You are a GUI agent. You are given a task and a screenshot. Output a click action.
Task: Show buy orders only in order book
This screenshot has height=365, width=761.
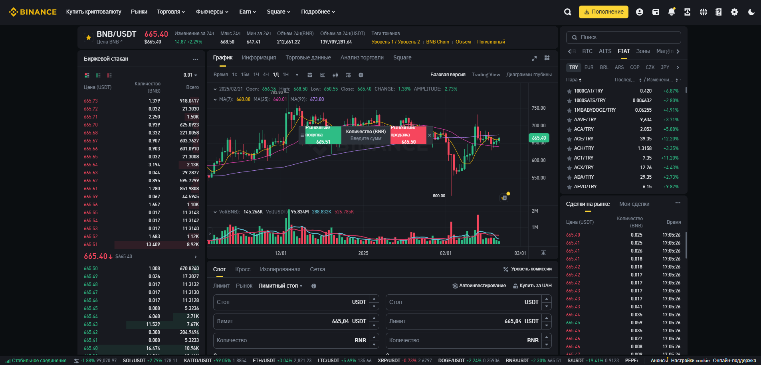coord(98,75)
